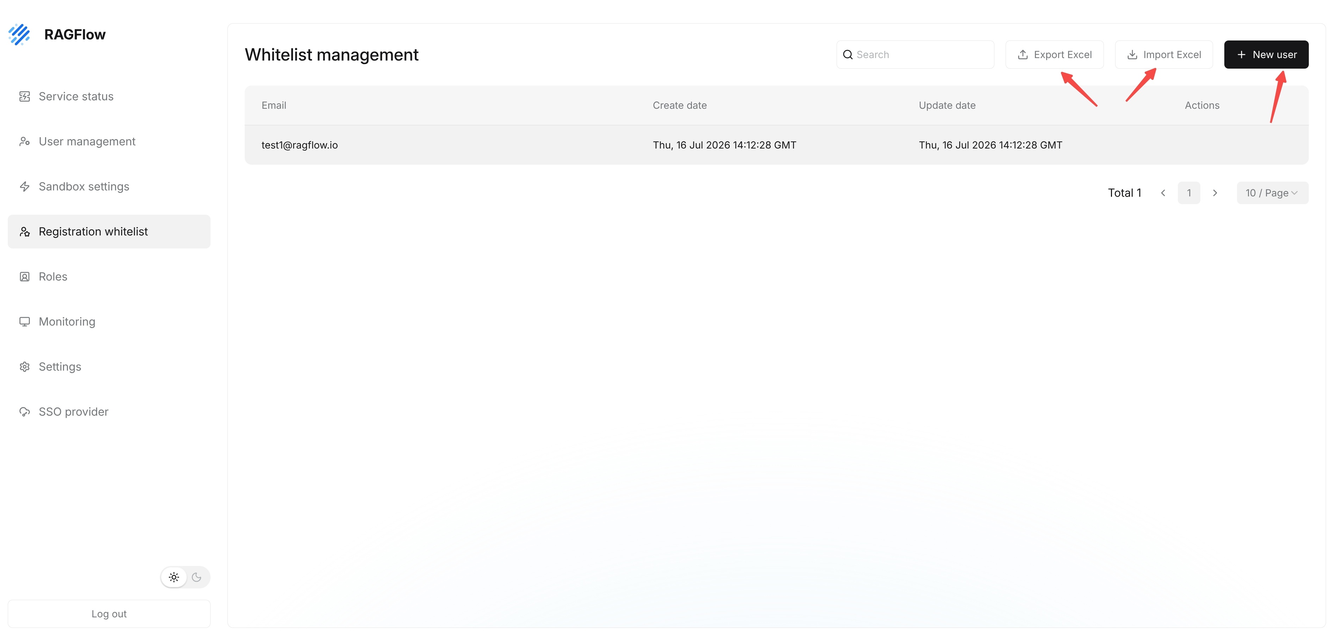Select page 1 in pagination
1331x636 pixels.
pyautogui.click(x=1189, y=193)
